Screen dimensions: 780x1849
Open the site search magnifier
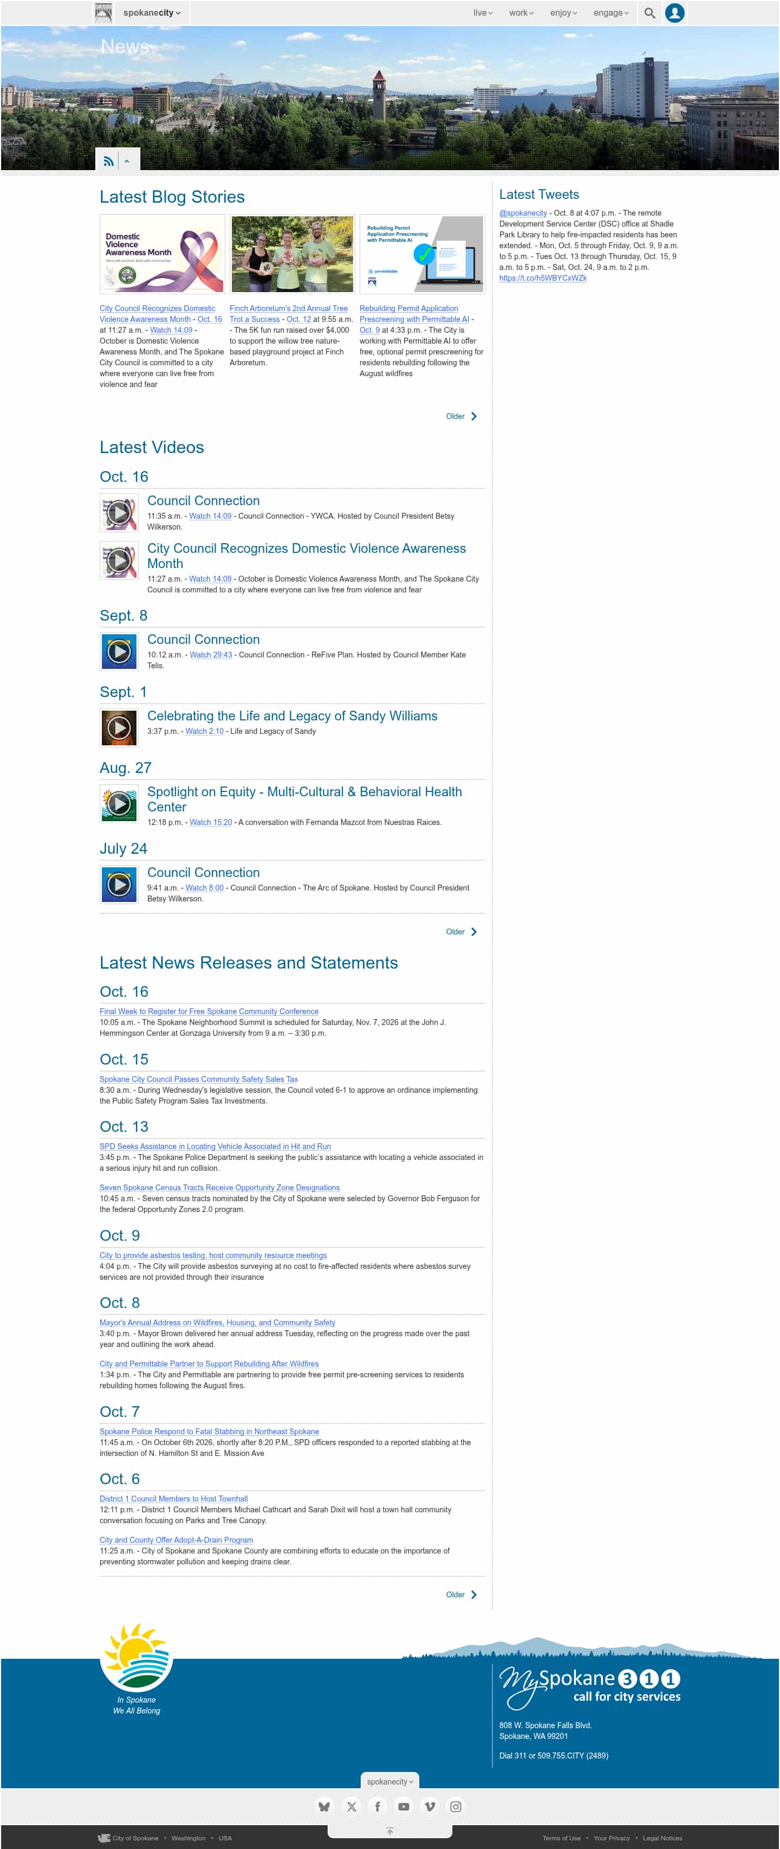649,13
